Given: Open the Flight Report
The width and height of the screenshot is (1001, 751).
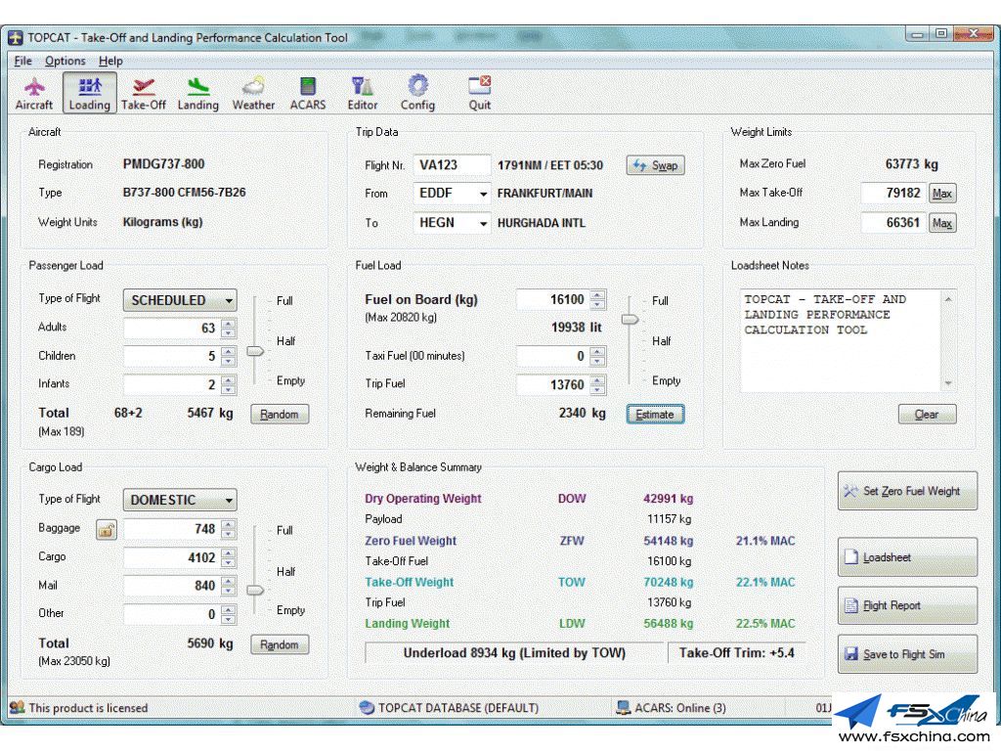Looking at the screenshot, I should click(907, 605).
